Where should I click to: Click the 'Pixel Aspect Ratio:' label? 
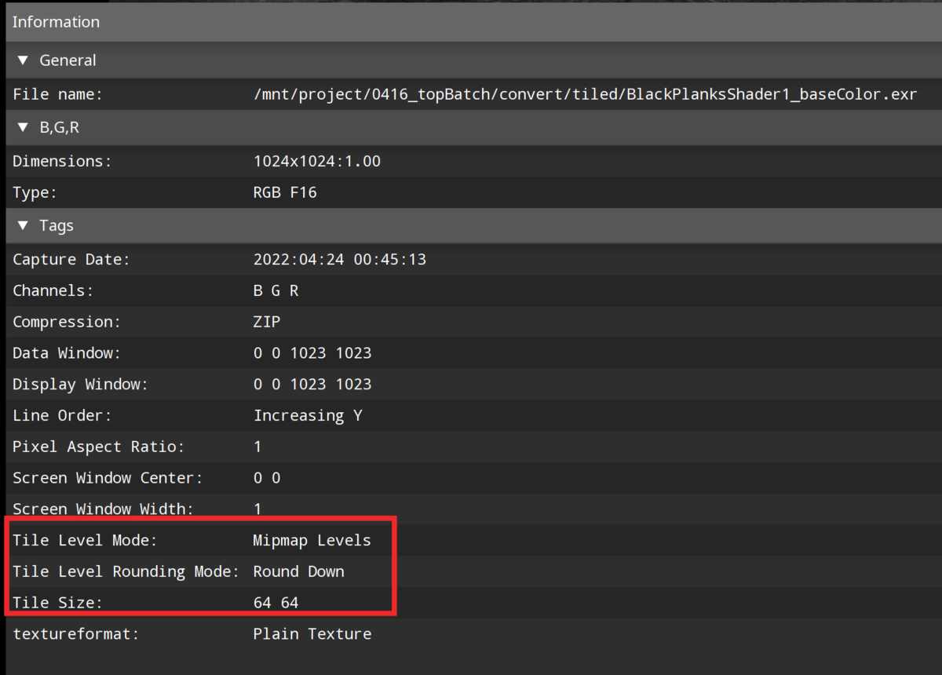[x=98, y=447]
